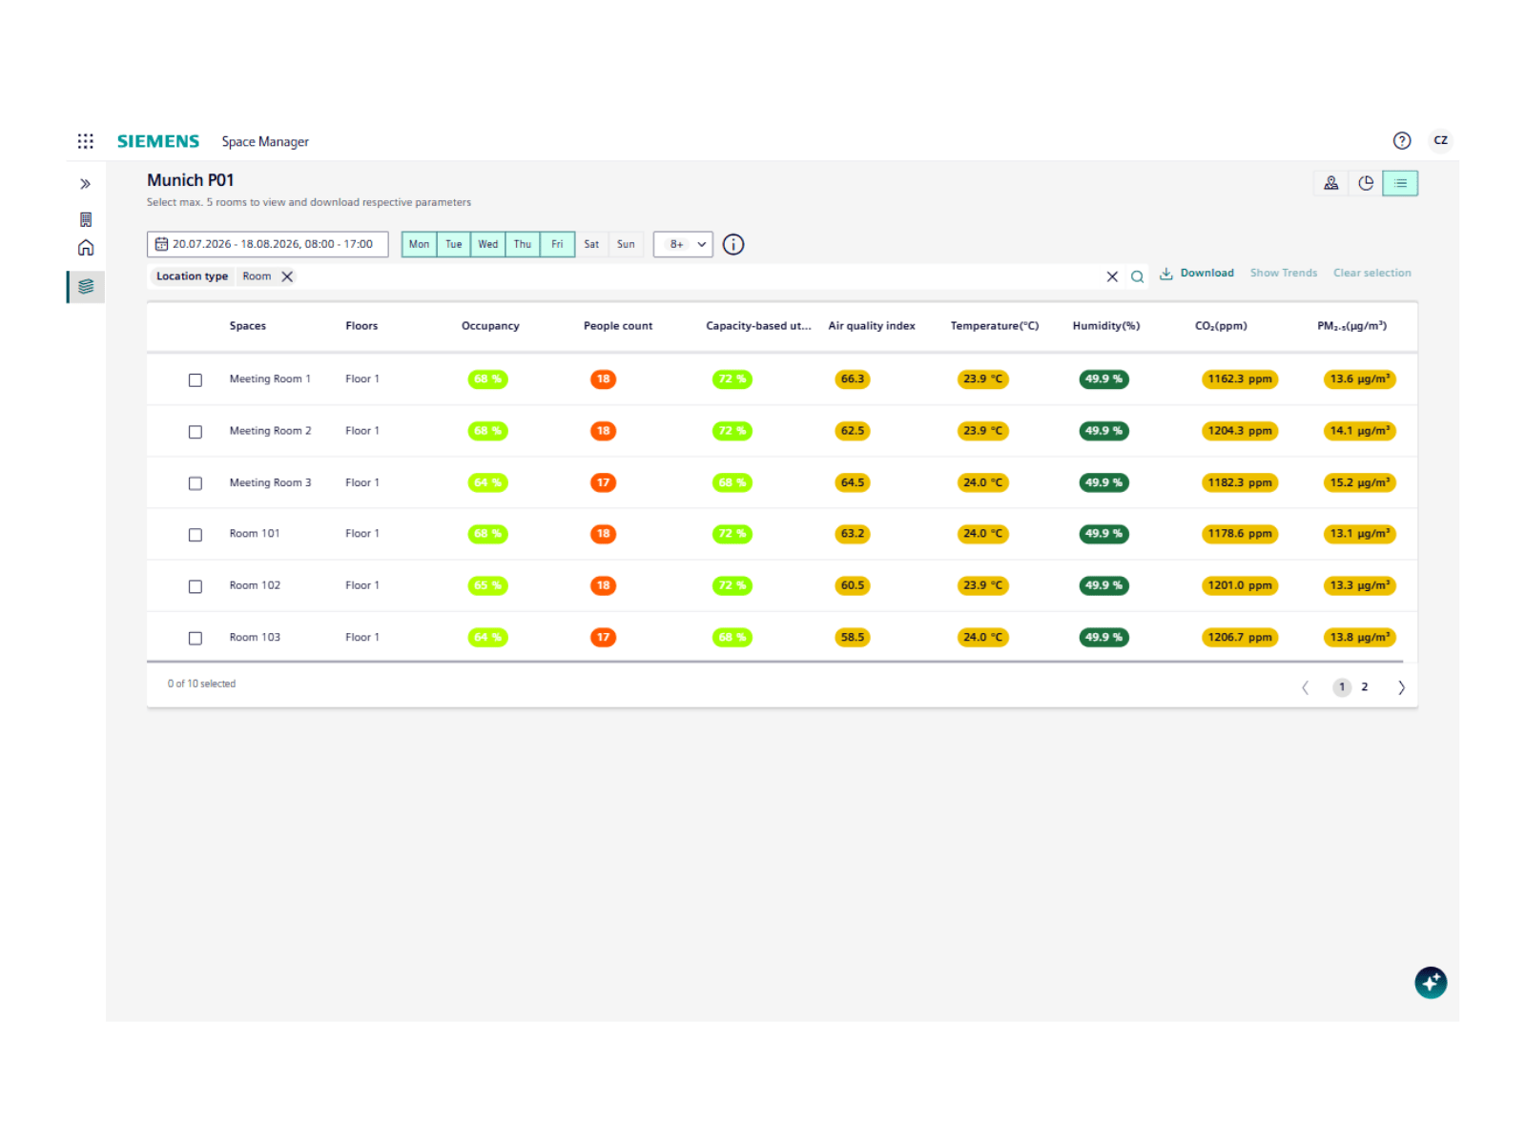
Task: Click Show Trends link
Action: (1283, 274)
